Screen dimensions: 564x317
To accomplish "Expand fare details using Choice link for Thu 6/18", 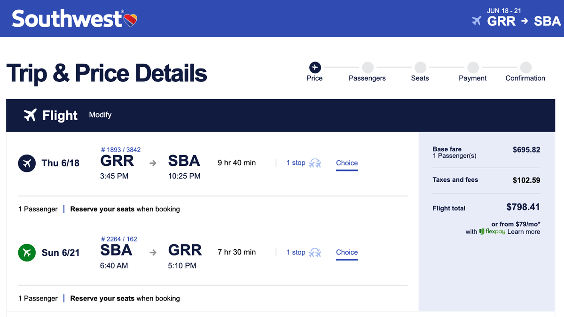I will point(346,162).
